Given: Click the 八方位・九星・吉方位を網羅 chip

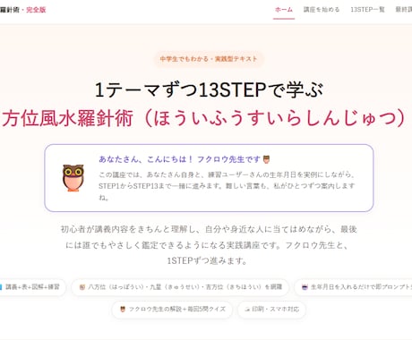Looking at the screenshot, I should (180, 287).
